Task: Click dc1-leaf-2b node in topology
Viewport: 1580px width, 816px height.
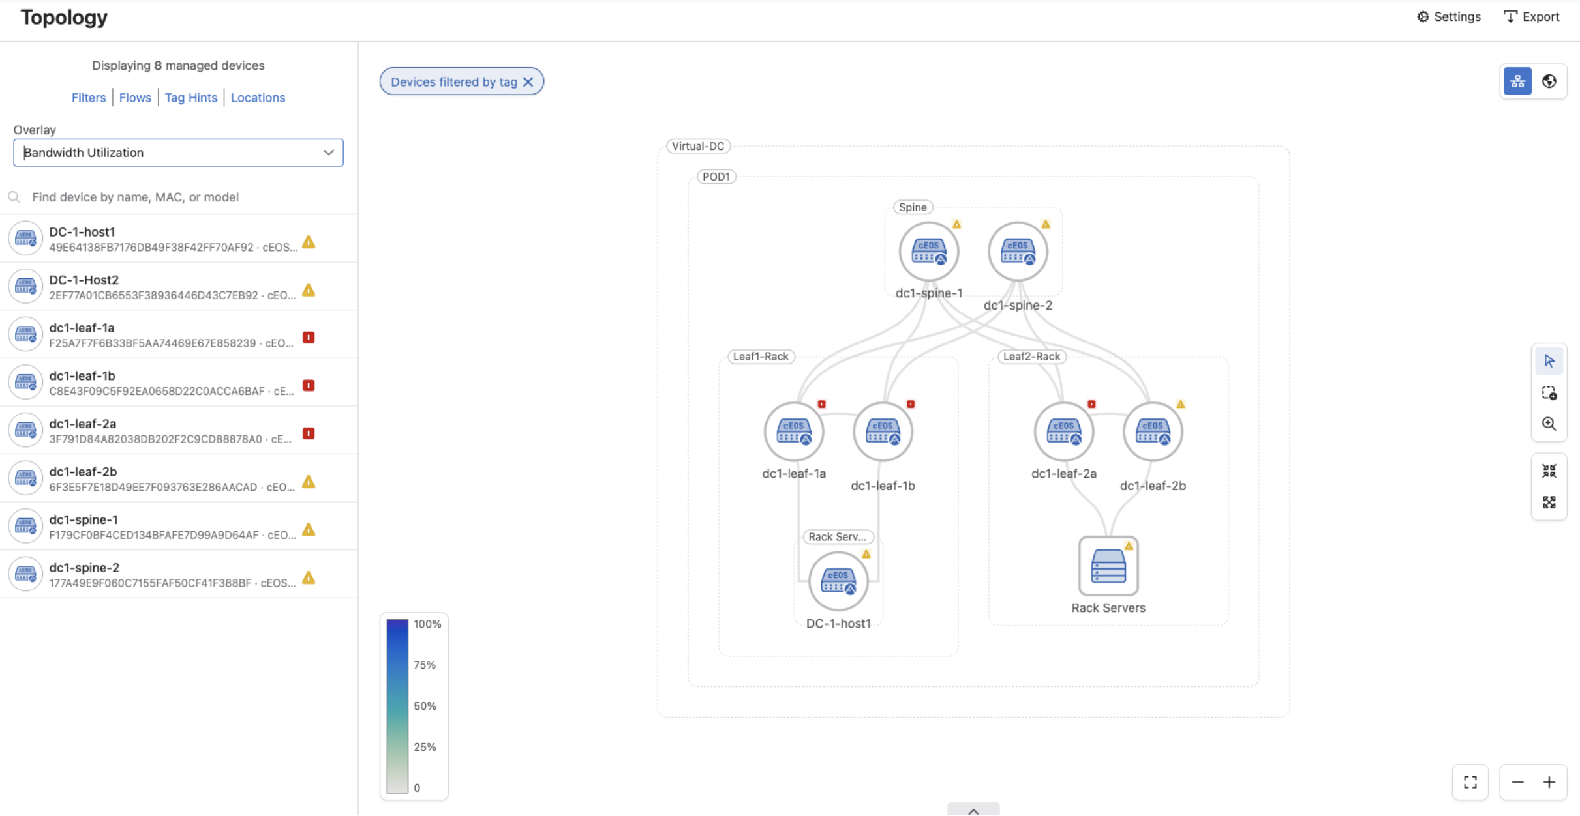Action: [x=1153, y=431]
